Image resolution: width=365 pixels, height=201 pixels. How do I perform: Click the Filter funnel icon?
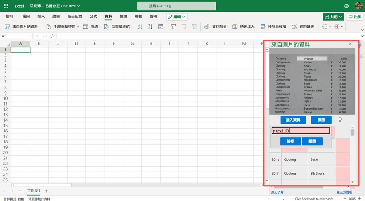173,27
